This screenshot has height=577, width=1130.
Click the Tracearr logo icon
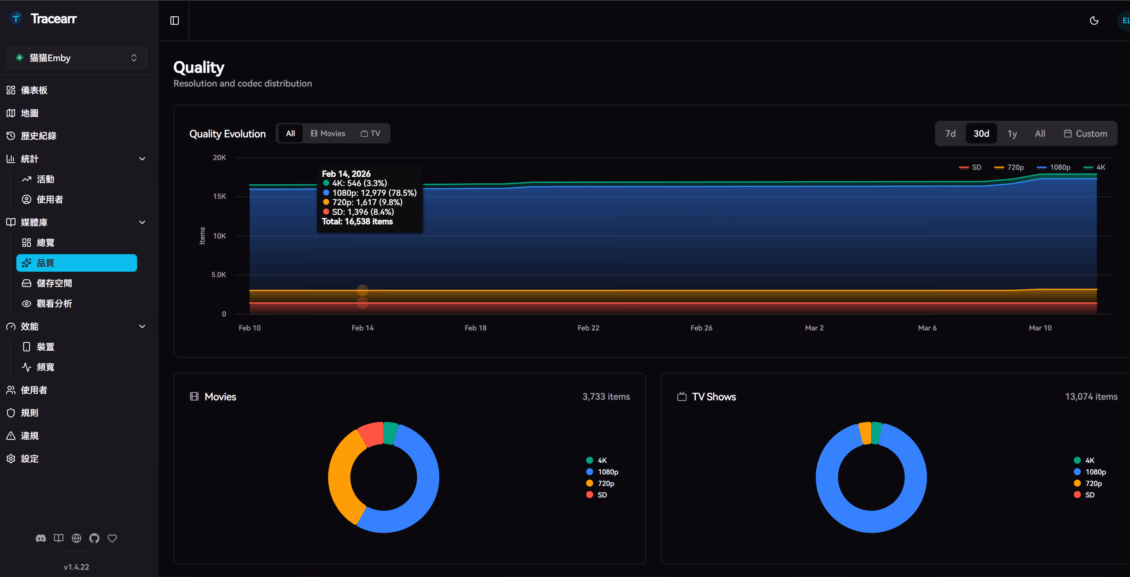tap(16, 18)
